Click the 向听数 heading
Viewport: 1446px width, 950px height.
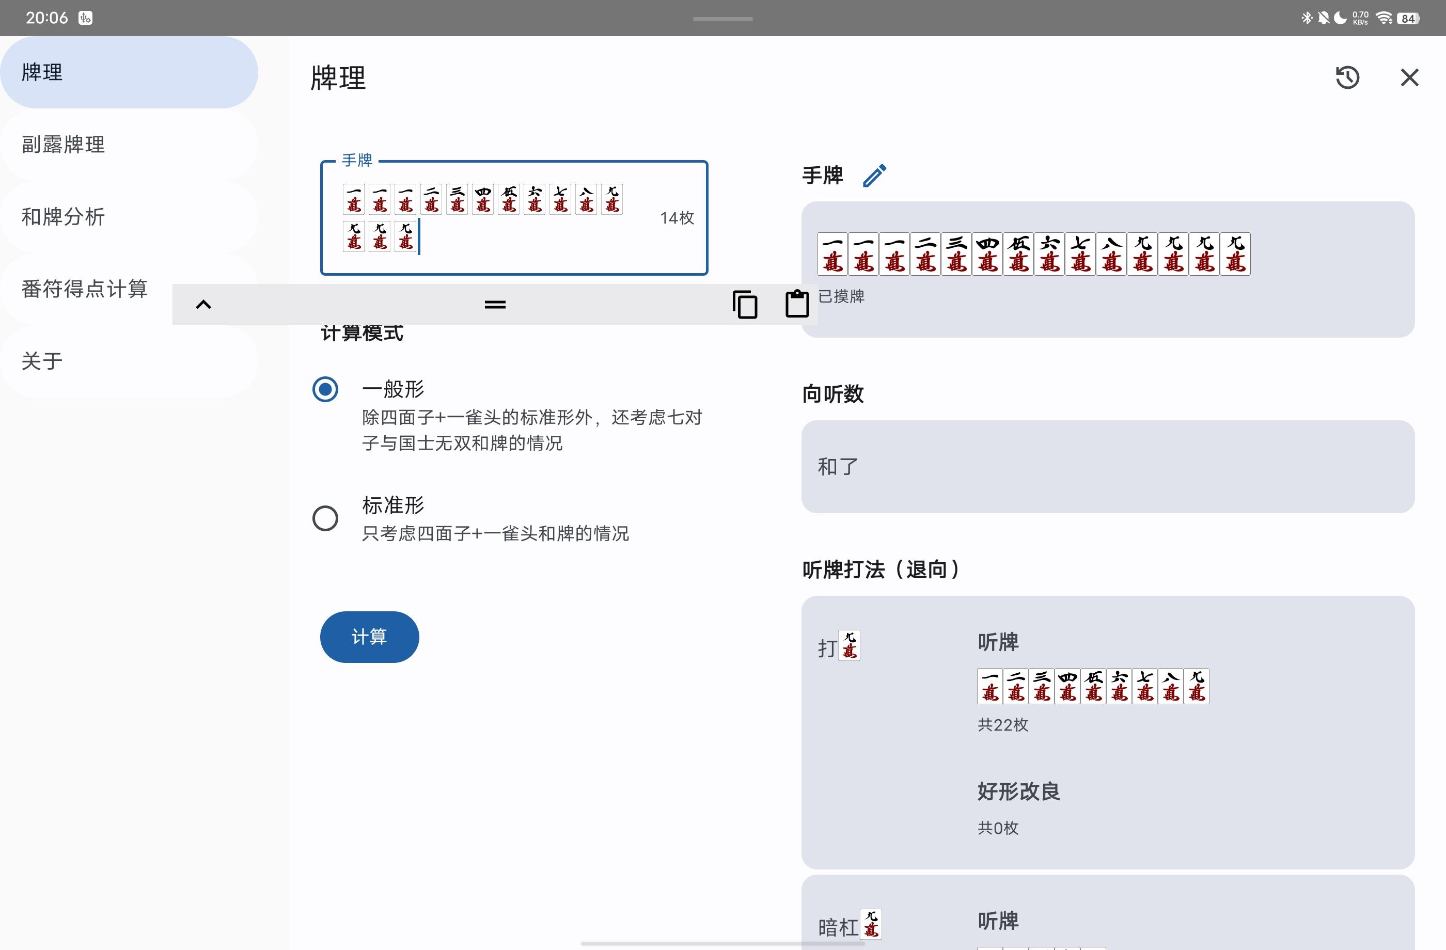pos(832,394)
